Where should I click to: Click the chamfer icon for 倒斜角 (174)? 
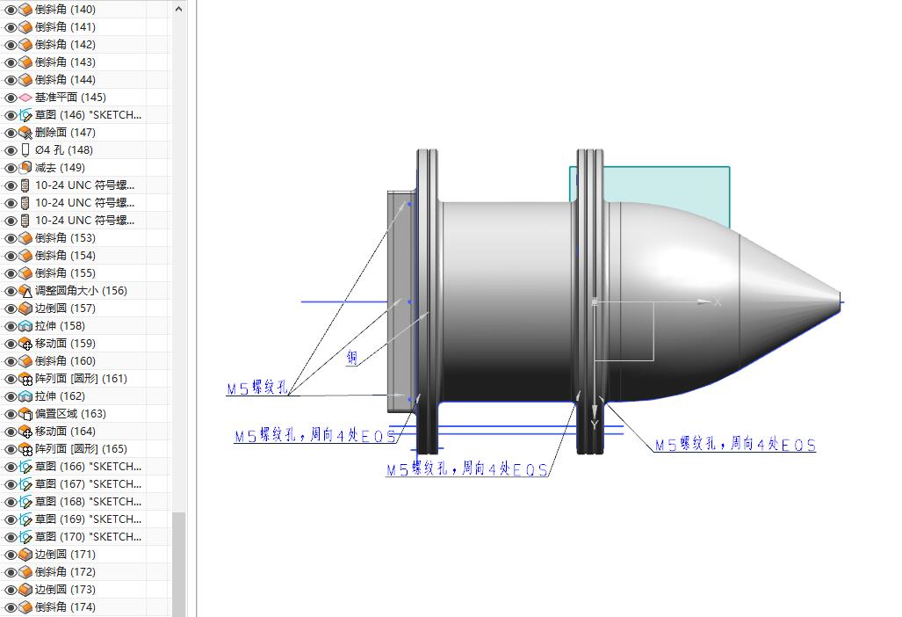tap(25, 607)
